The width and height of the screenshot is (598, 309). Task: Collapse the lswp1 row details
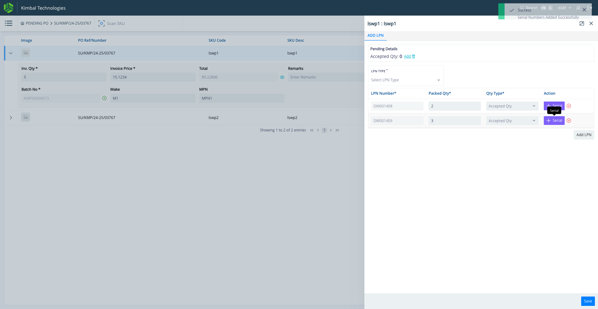coord(11,53)
